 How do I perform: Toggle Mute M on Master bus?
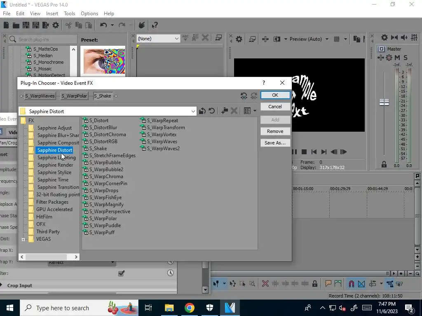(397, 58)
